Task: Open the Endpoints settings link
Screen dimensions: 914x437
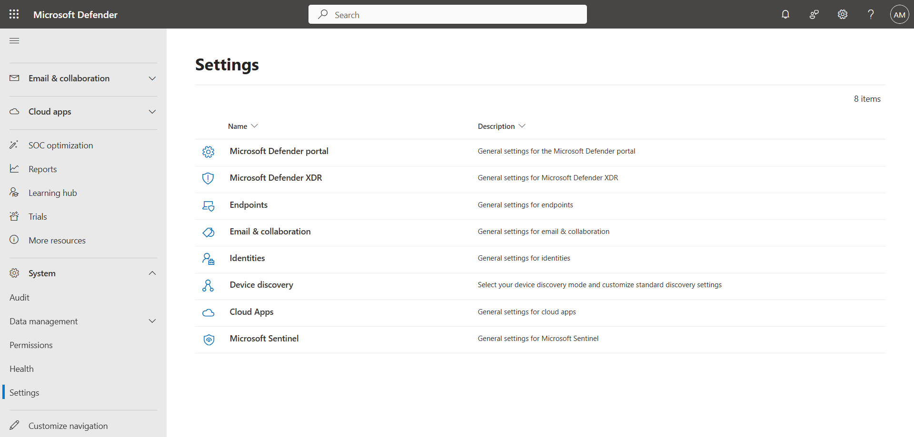Action: [x=248, y=205]
